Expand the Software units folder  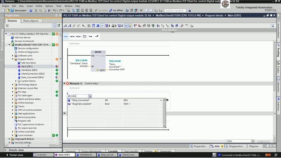coord(13,56)
